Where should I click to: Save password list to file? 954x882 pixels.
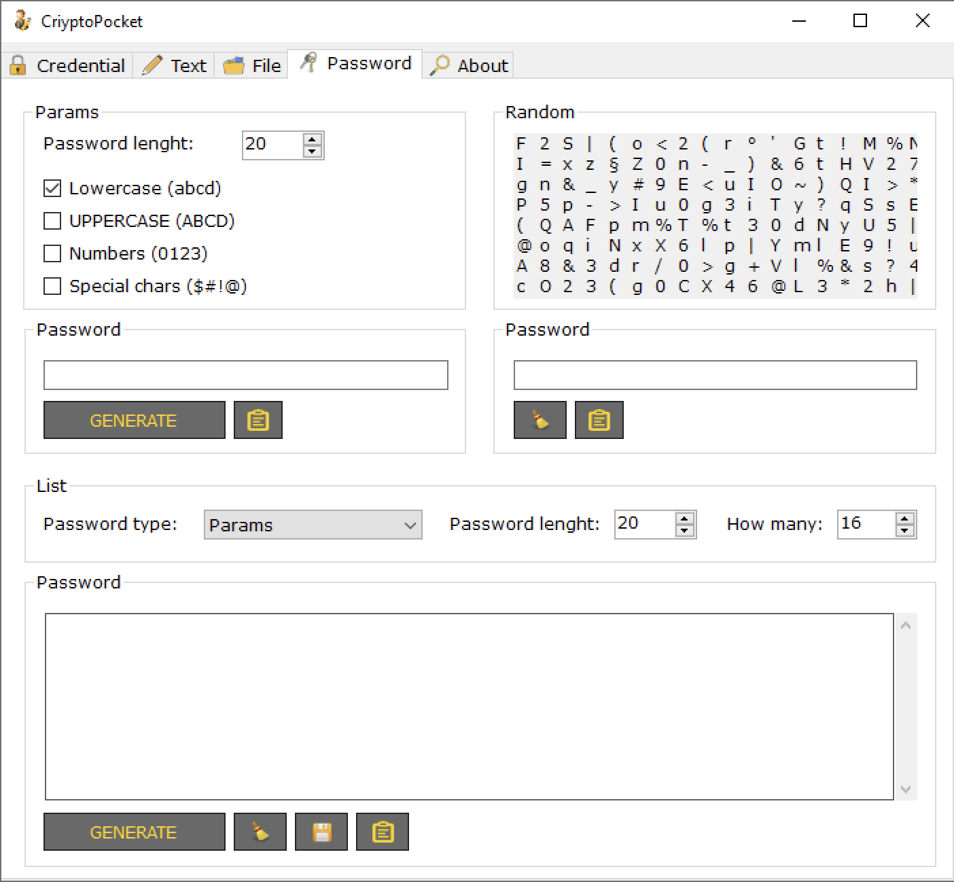(x=321, y=832)
